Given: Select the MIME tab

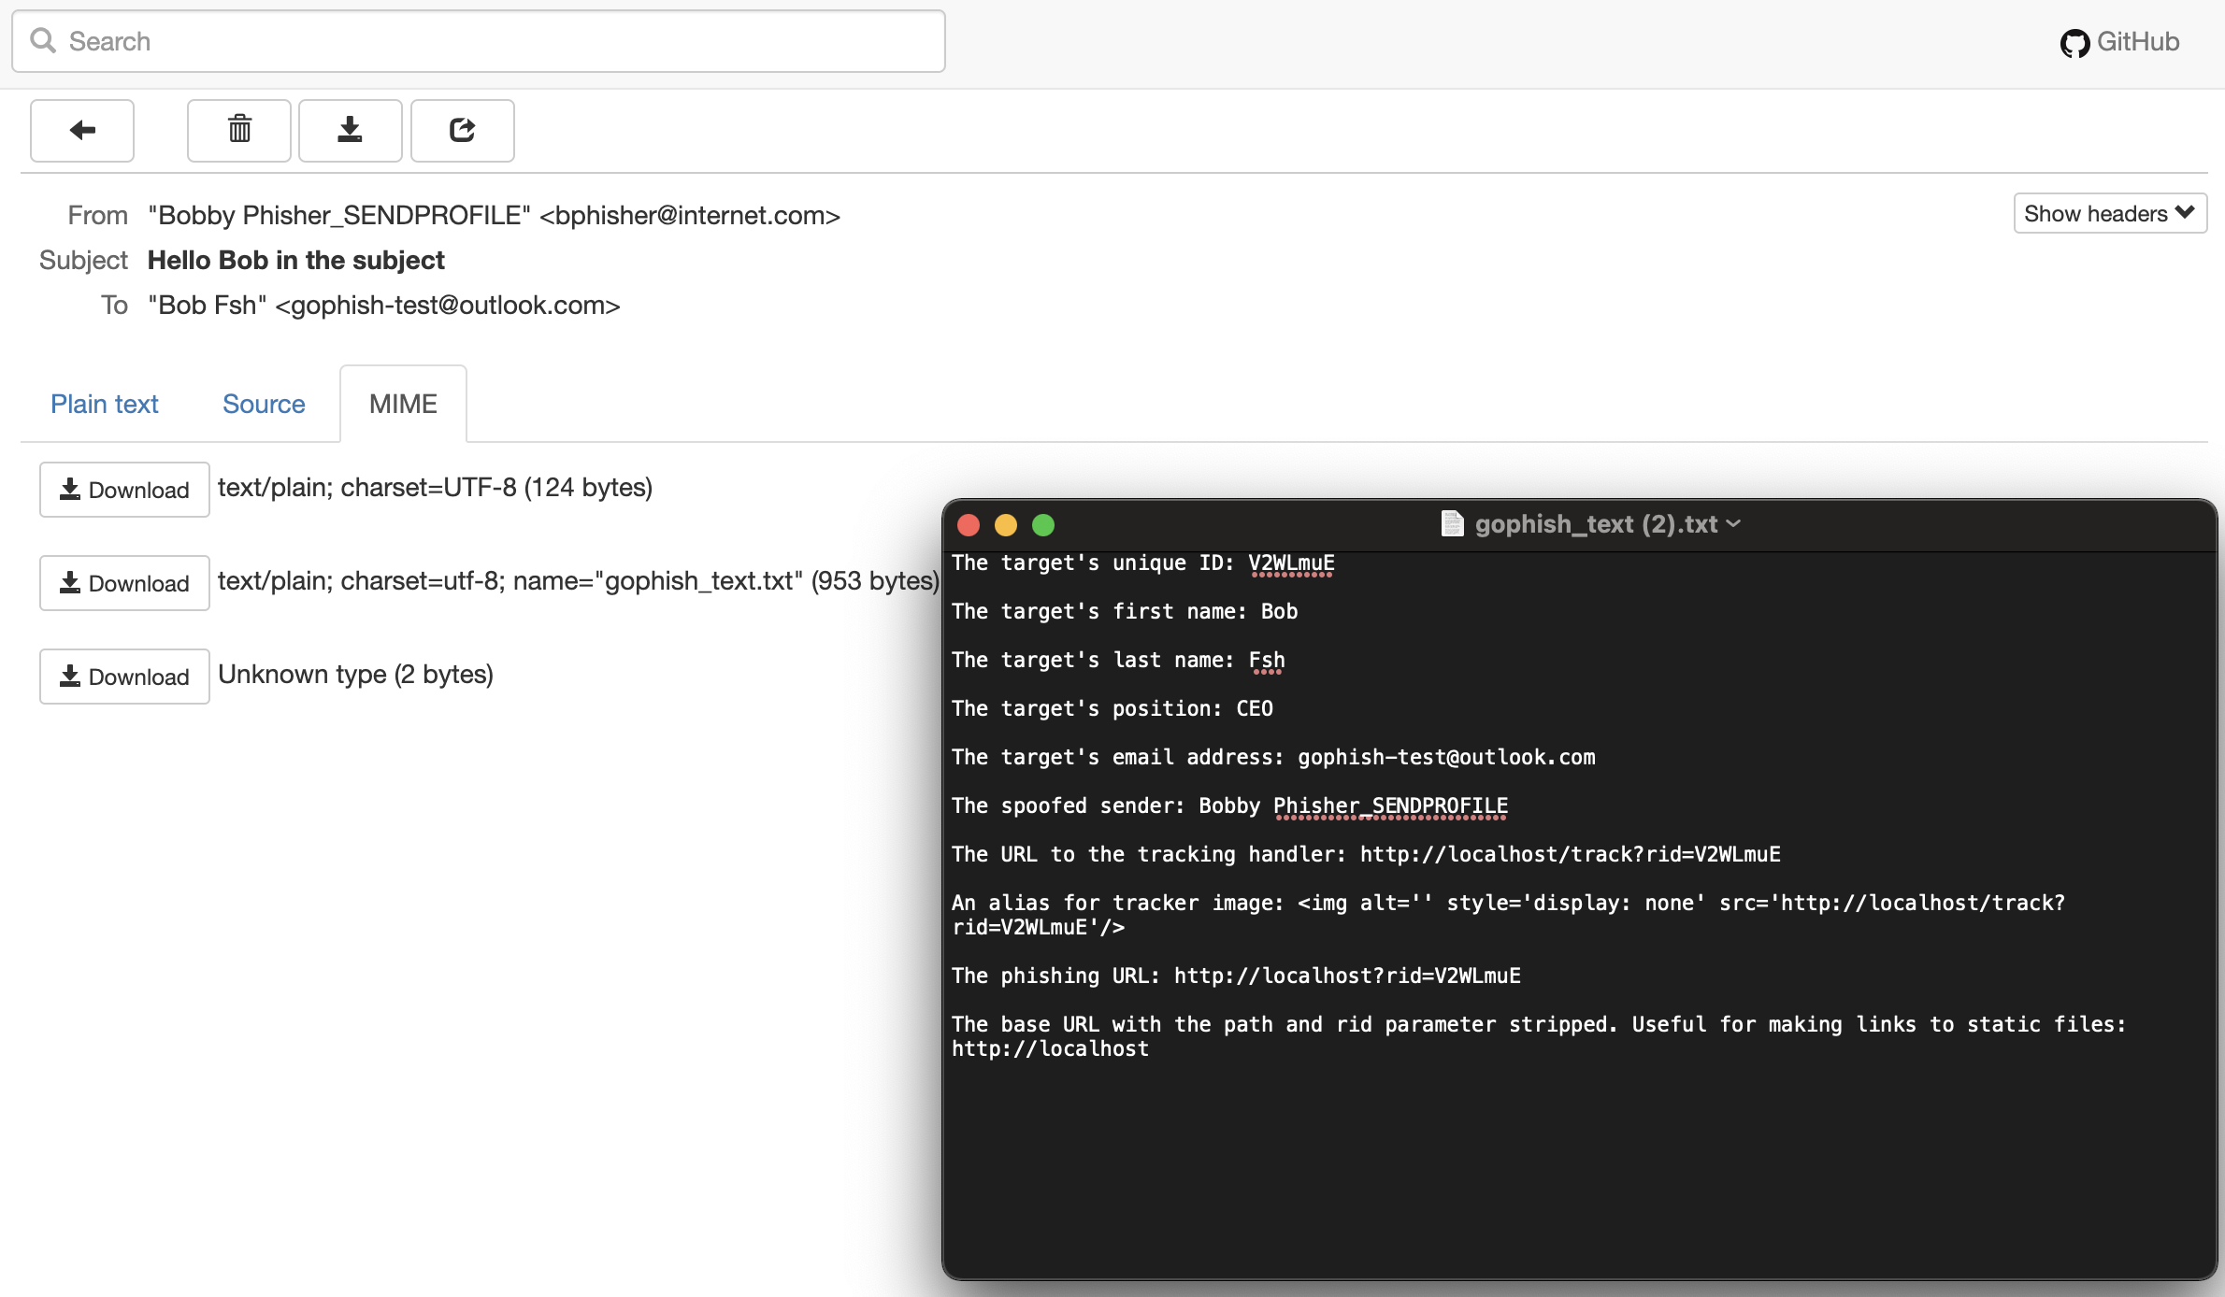Looking at the screenshot, I should pyautogui.click(x=403, y=404).
